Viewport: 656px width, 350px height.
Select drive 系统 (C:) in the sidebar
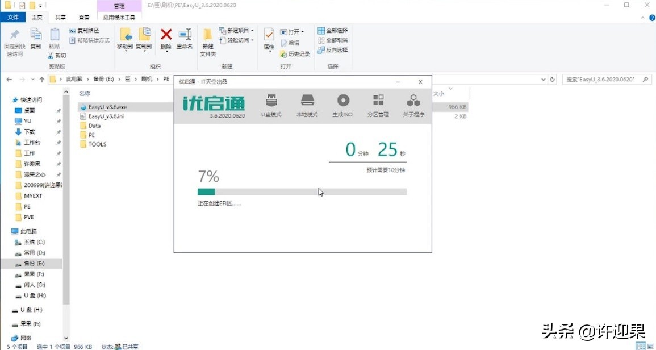[x=30, y=242]
